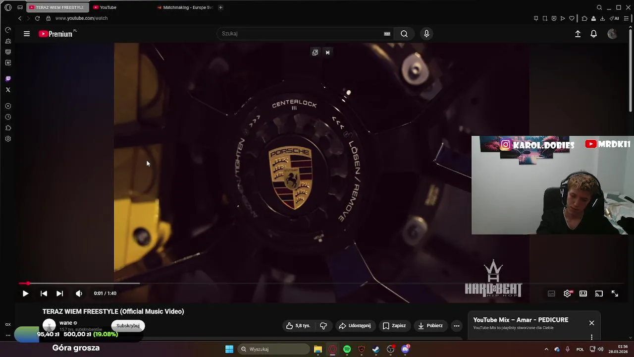634x357 pixels.
Task: Open the wane channel name
Action: [66, 323]
